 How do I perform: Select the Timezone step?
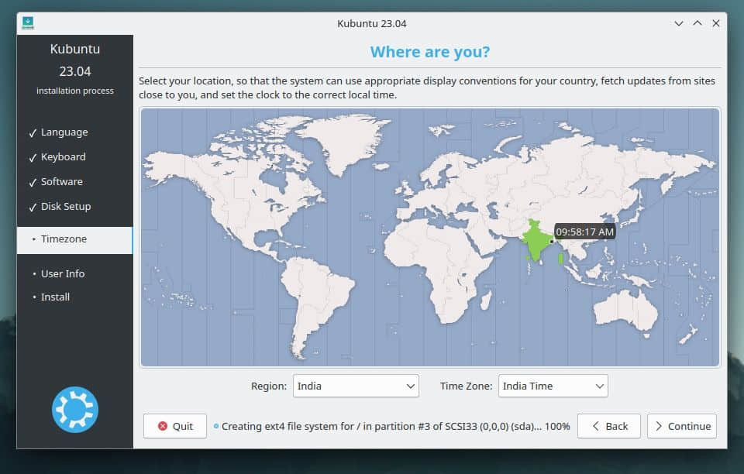tap(64, 239)
